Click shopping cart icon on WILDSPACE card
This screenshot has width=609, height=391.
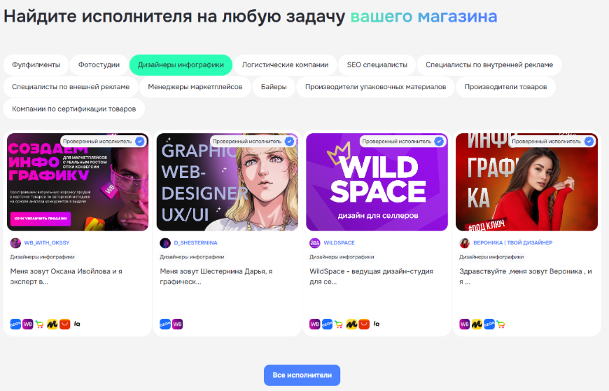click(x=339, y=324)
